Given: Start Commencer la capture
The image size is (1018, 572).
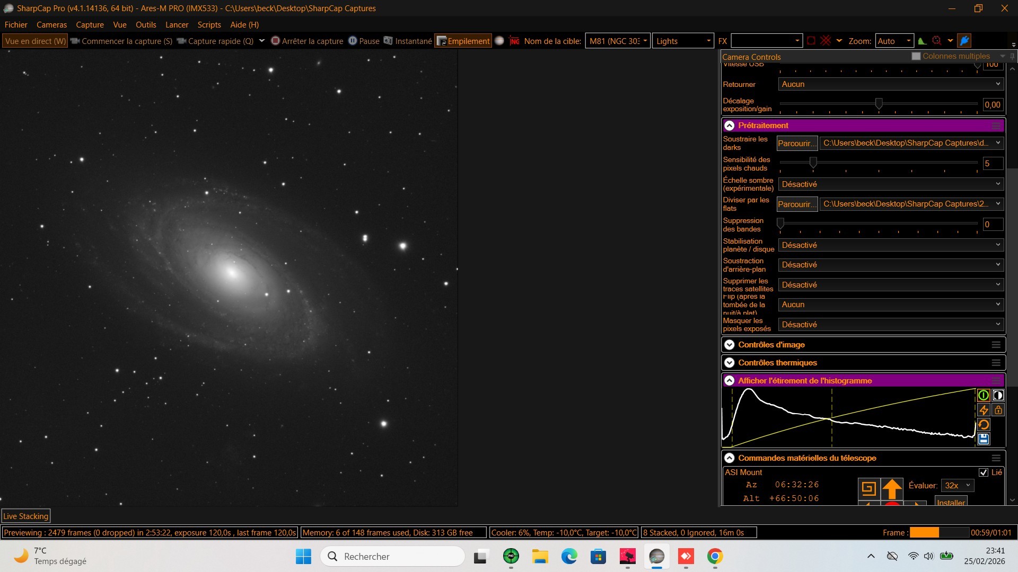Looking at the screenshot, I should pyautogui.click(x=121, y=41).
